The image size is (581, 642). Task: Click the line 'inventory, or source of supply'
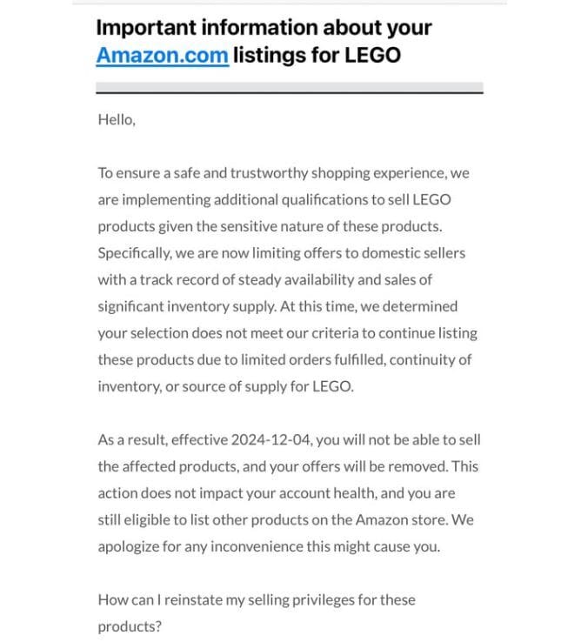click(226, 386)
